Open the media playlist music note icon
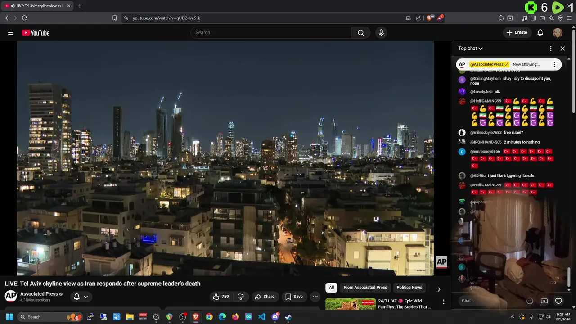576x324 pixels. coord(524,18)
